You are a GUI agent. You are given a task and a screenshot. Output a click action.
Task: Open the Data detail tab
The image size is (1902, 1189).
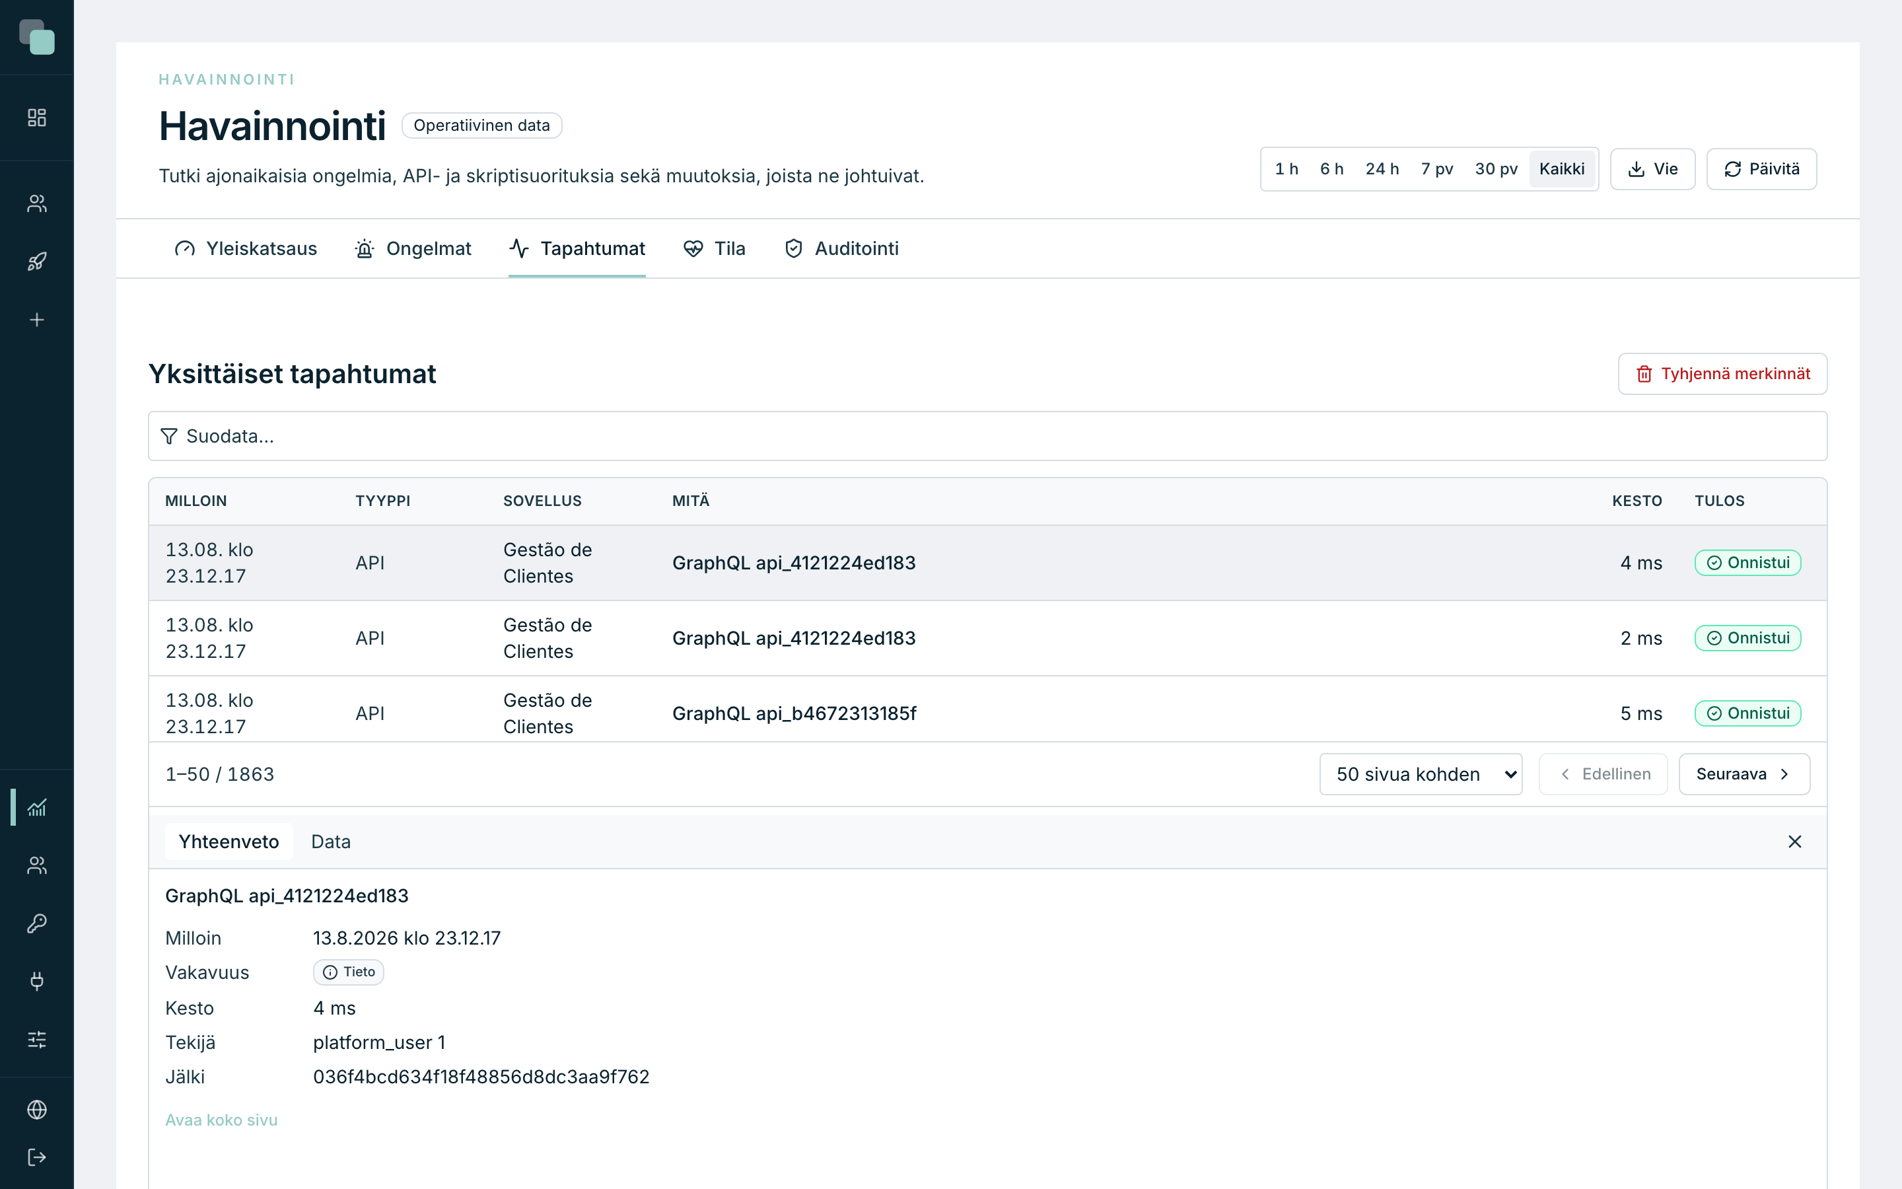click(x=331, y=842)
